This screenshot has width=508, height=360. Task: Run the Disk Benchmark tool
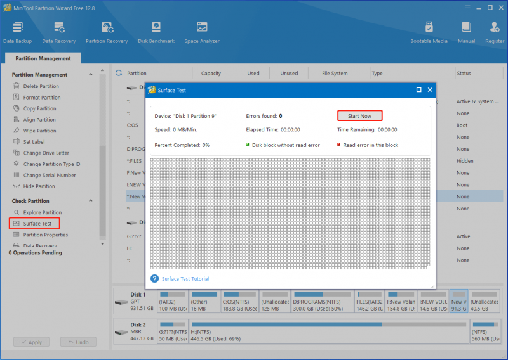coord(156,32)
